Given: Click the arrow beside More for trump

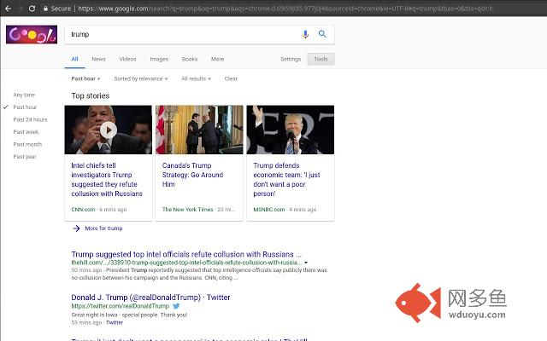Looking at the screenshot, I should (76, 228).
